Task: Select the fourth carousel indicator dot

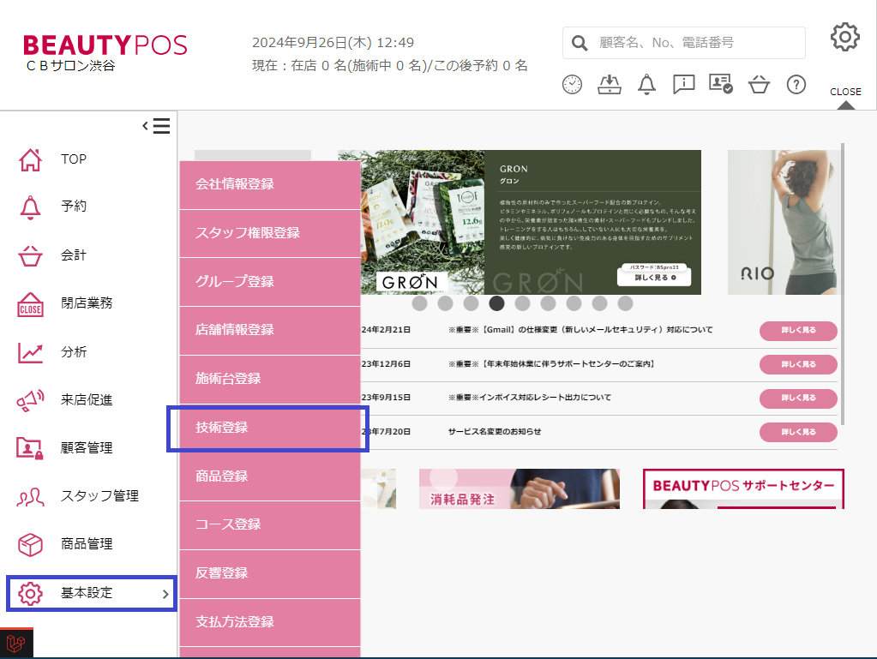Action: (496, 303)
